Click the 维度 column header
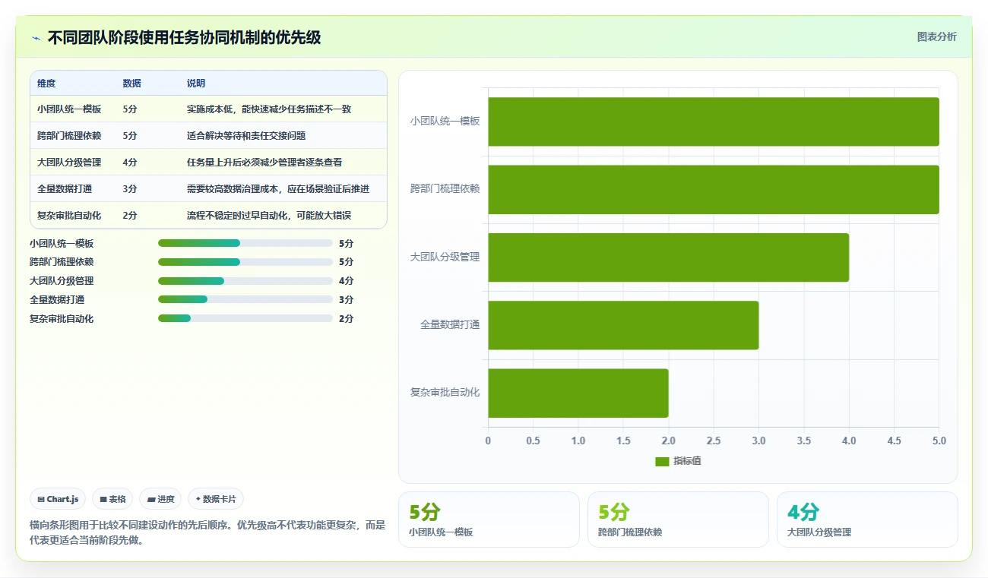 coord(46,84)
